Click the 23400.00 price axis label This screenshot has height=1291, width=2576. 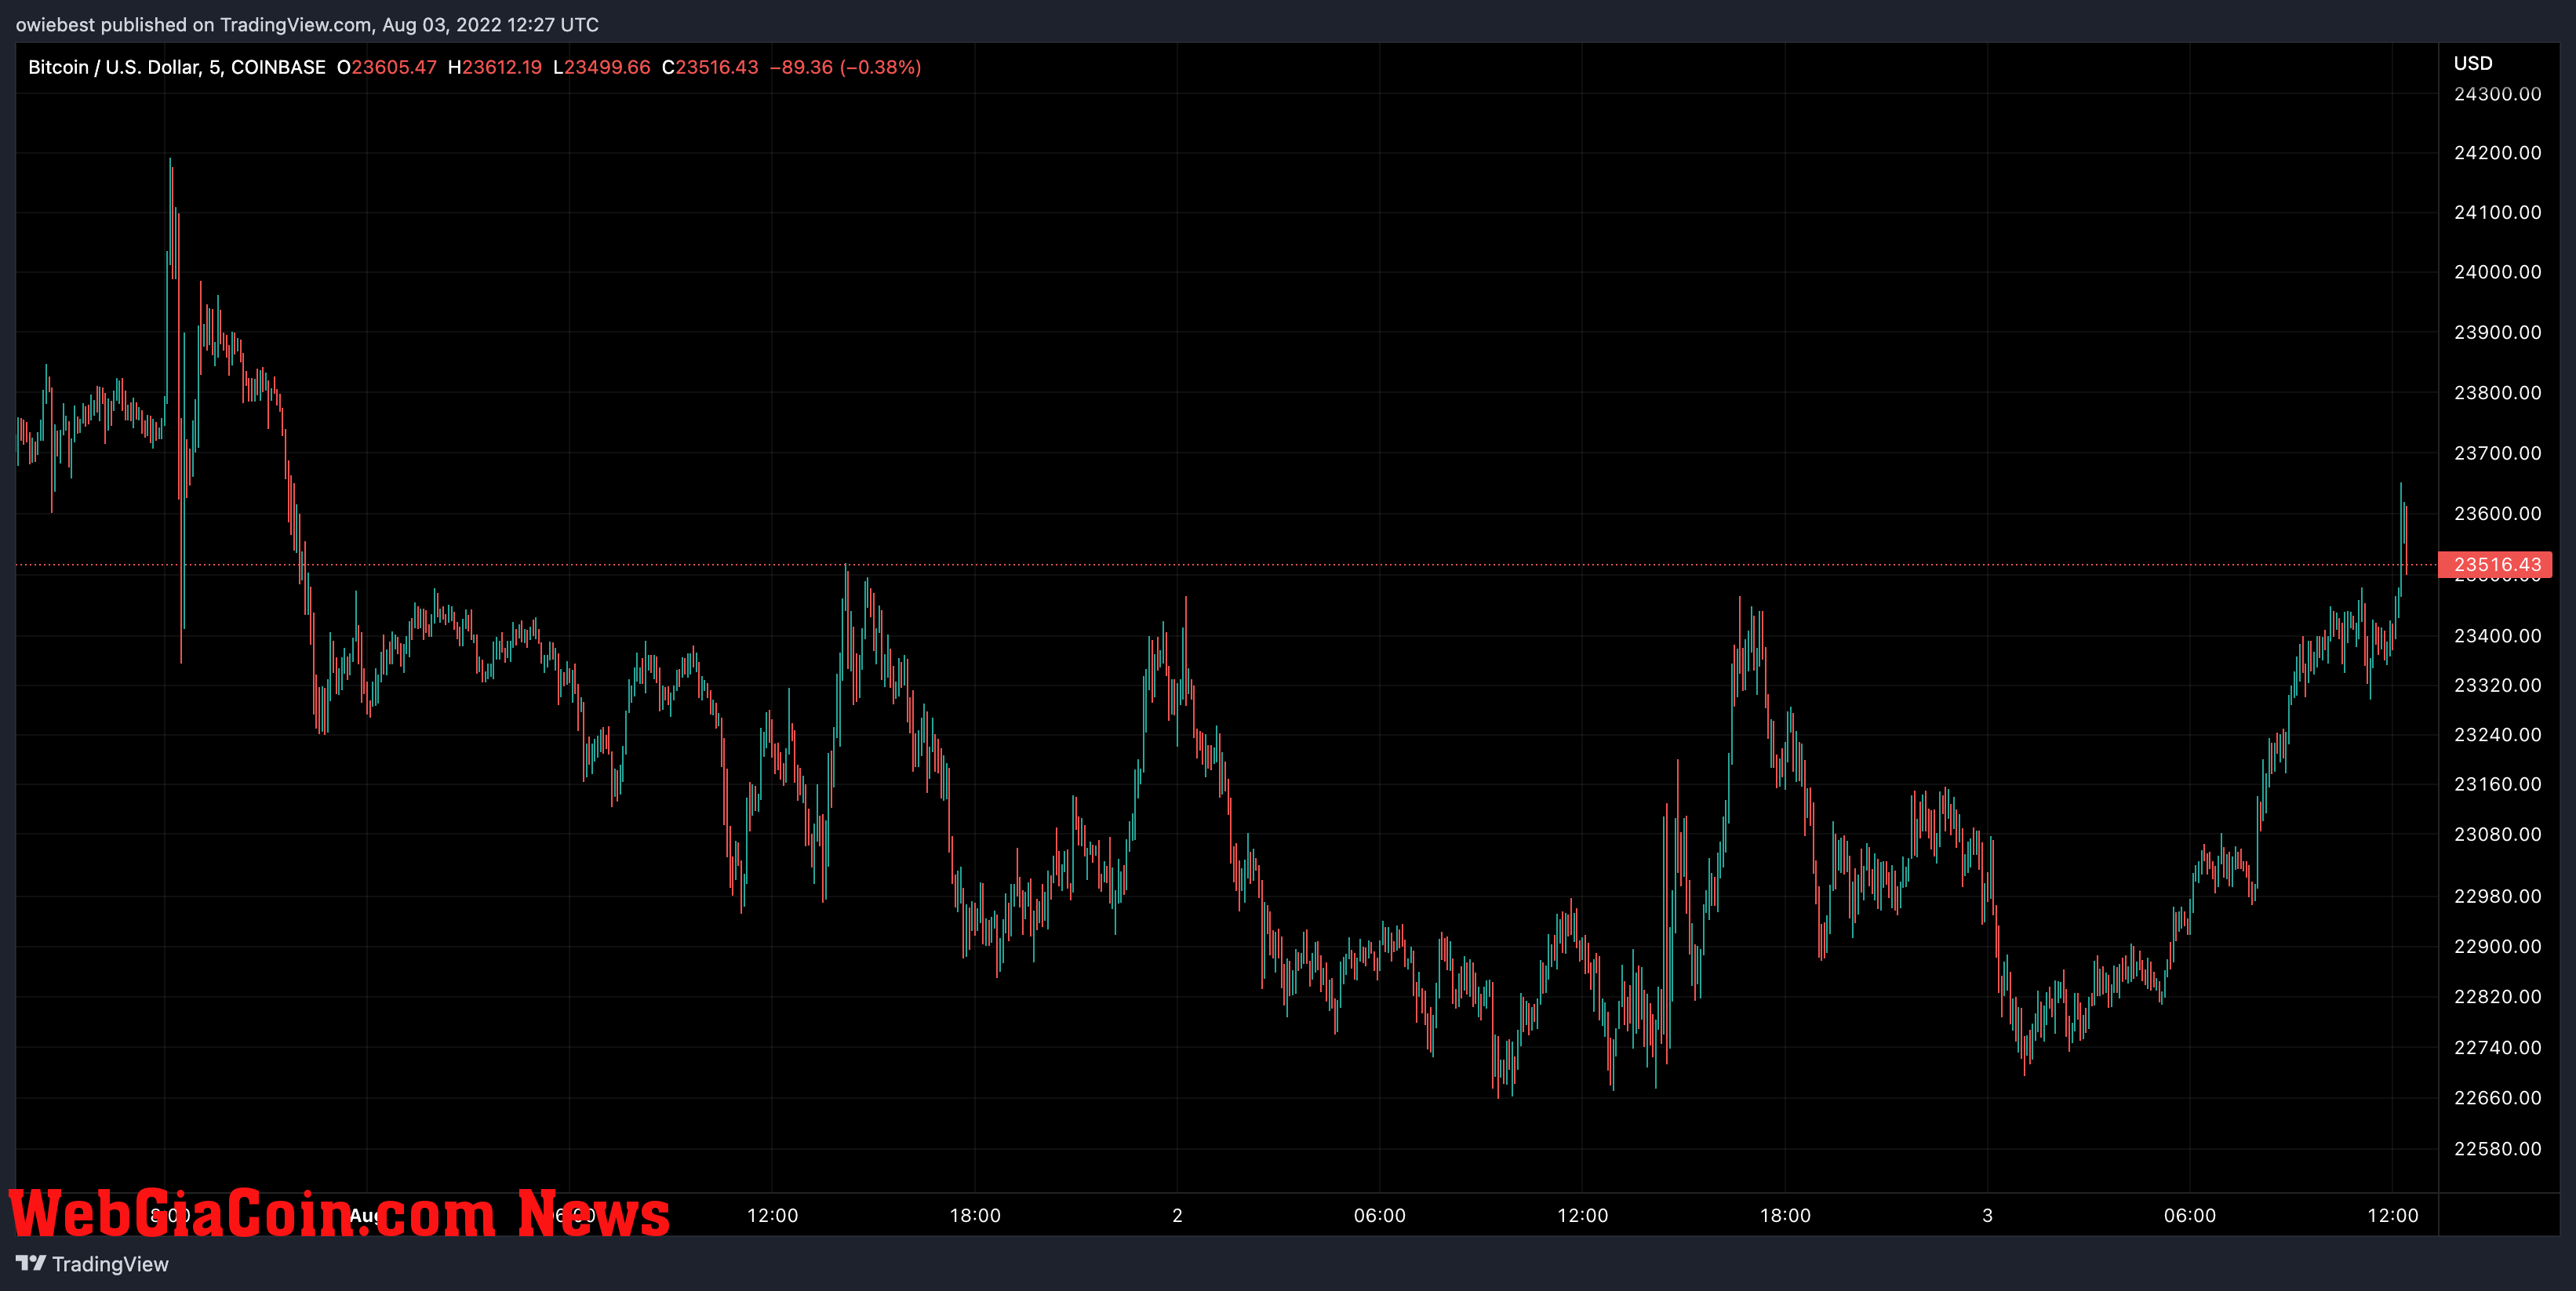(x=2497, y=636)
